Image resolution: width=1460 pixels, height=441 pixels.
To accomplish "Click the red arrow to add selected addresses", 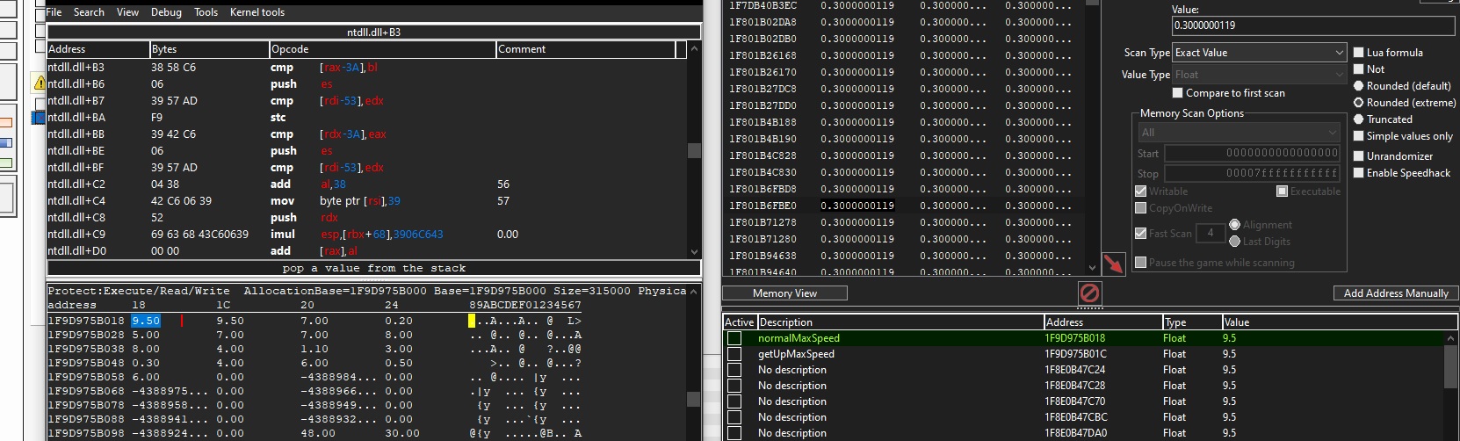I will 1114,264.
